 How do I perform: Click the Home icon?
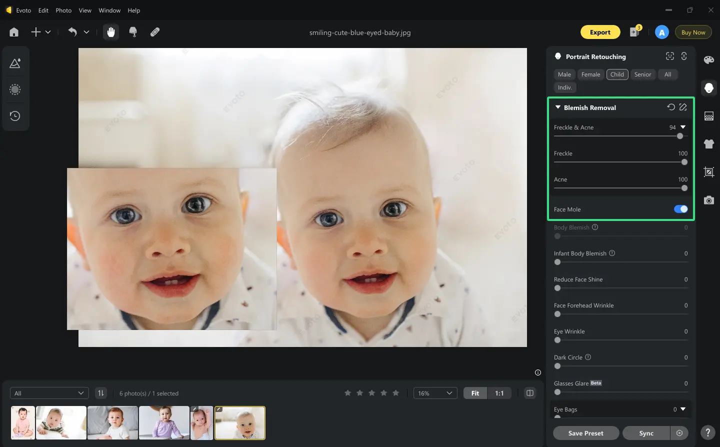tap(13, 31)
